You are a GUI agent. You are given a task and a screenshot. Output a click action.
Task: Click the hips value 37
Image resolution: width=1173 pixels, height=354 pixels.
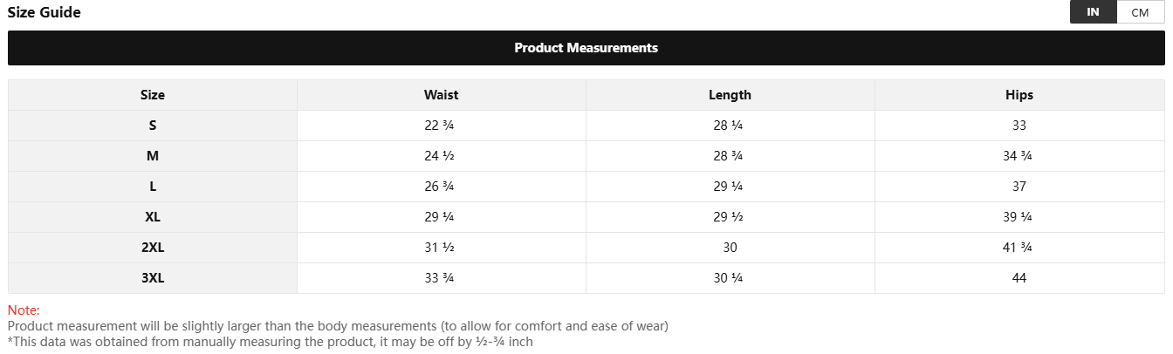(x=1019, y=187)
